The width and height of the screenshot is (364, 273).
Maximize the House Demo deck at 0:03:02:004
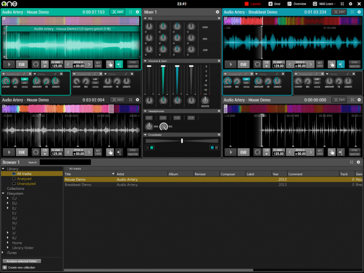131,100
